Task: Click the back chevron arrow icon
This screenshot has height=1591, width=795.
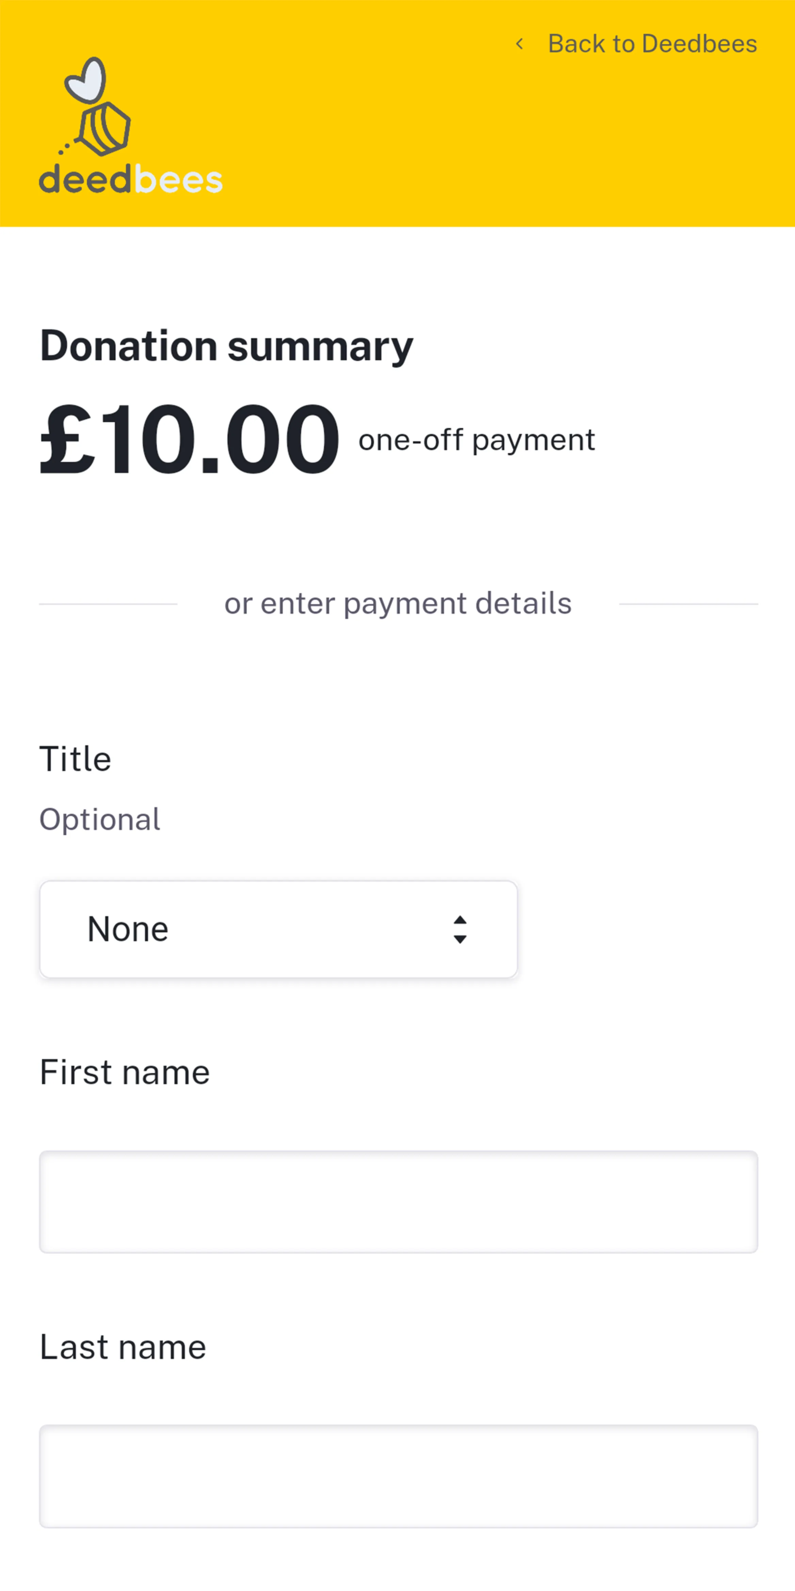Action: click(520, 44)
